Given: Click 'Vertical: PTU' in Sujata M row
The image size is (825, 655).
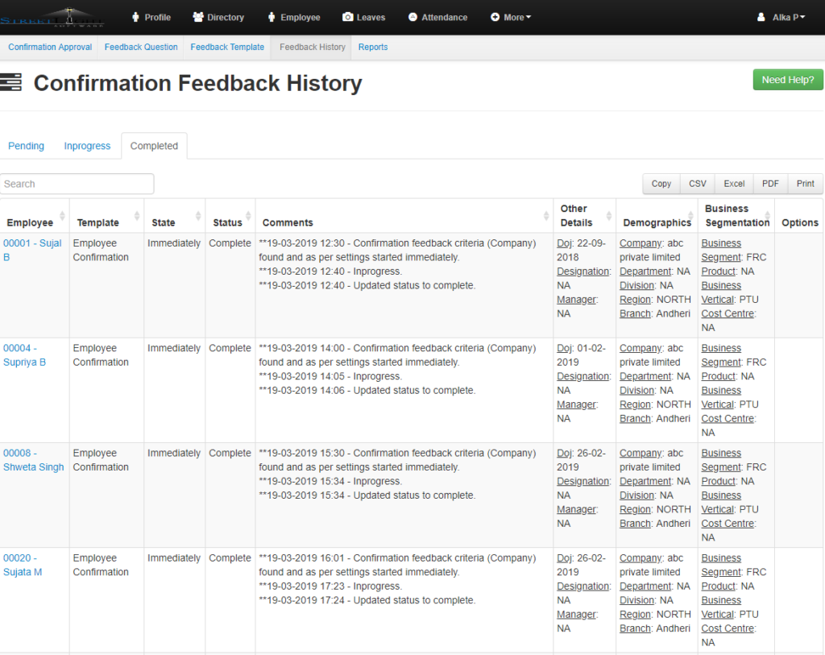Looking at the screenshot, I should tap(730, 614).
